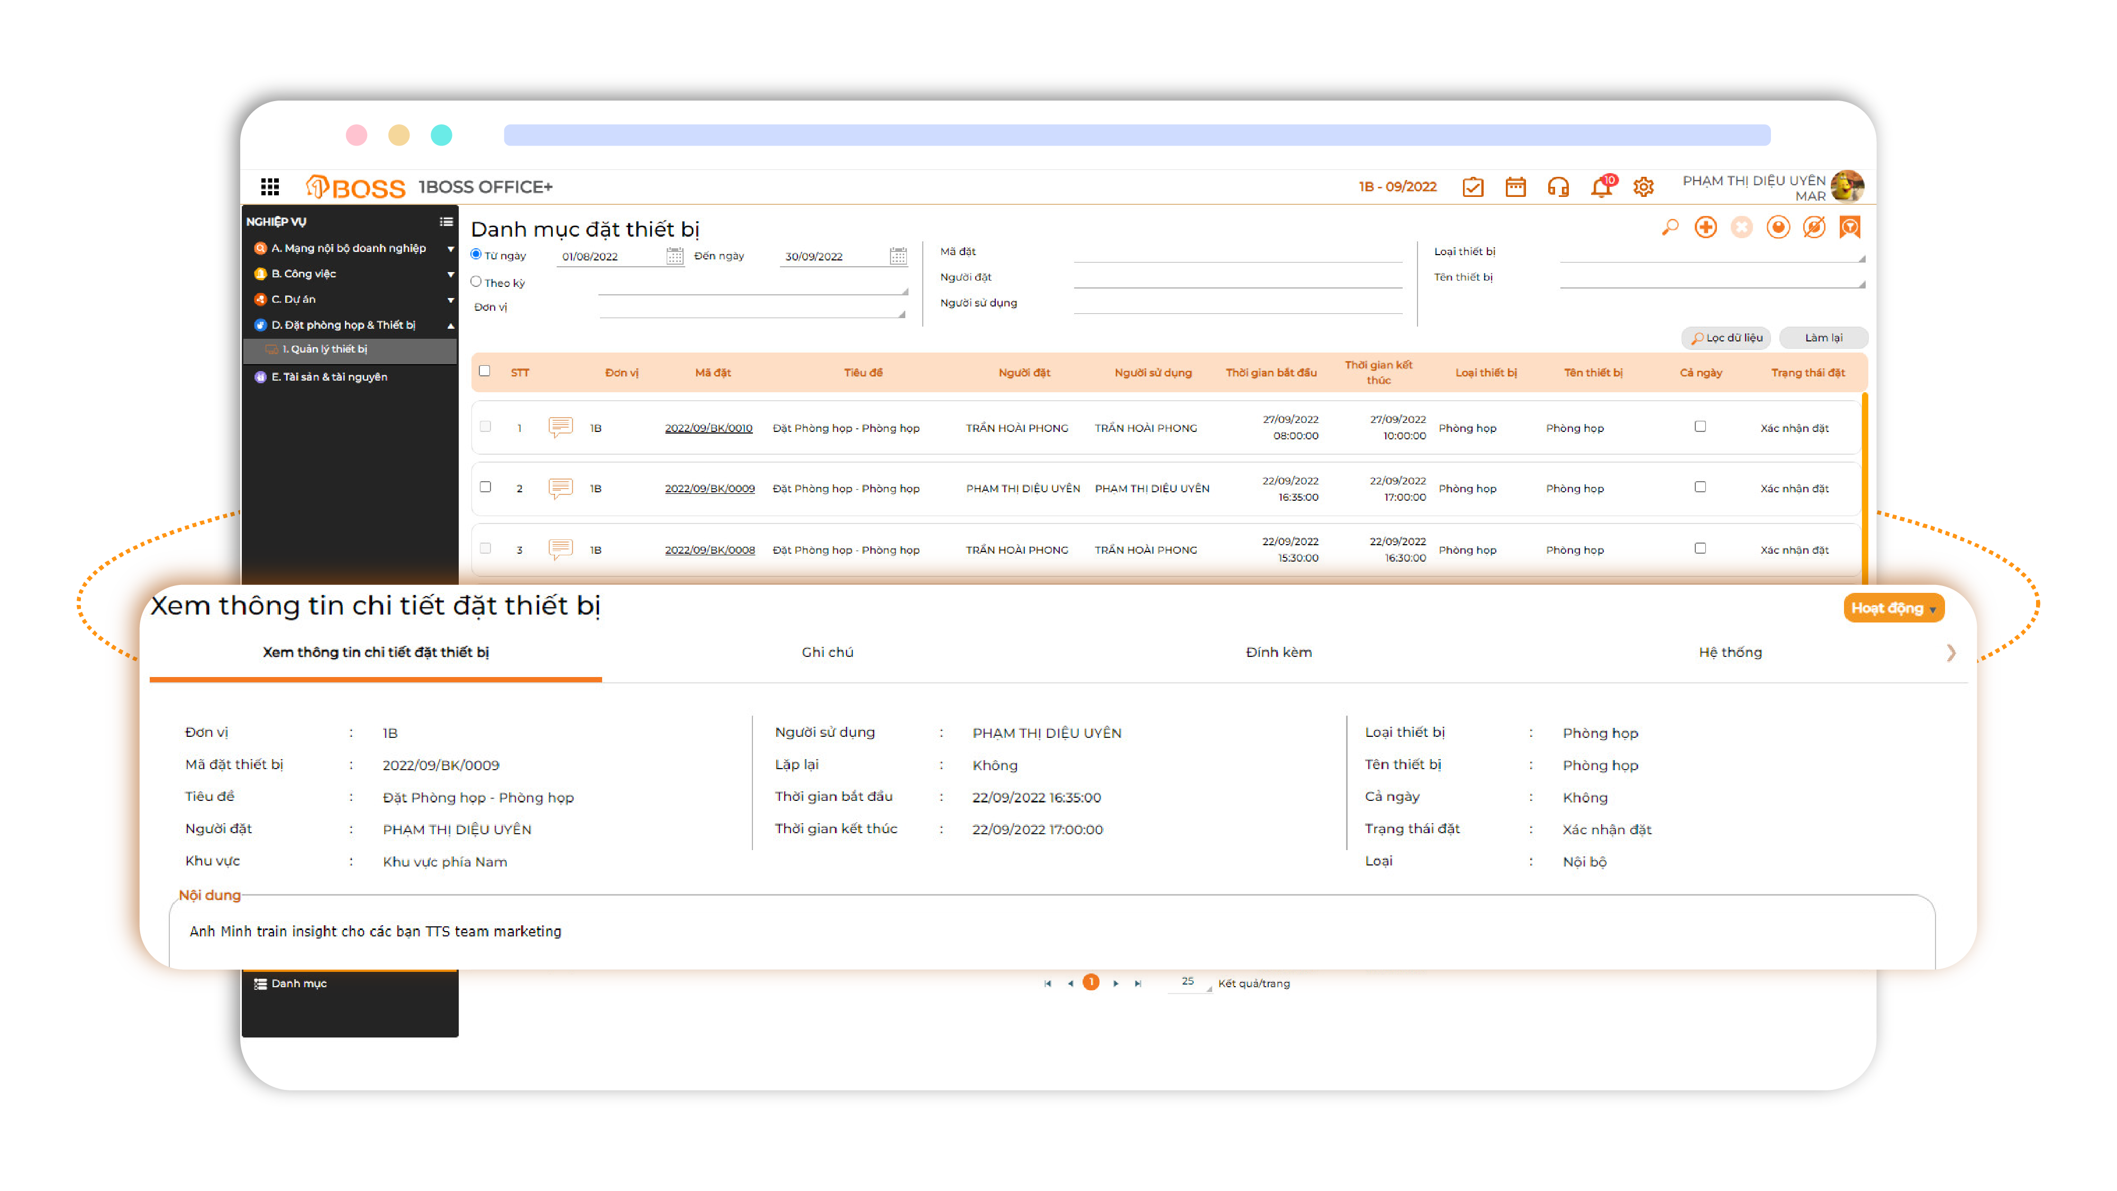Open comment icon for row 2
The image size is (2117, 1191).
[560, 488]
